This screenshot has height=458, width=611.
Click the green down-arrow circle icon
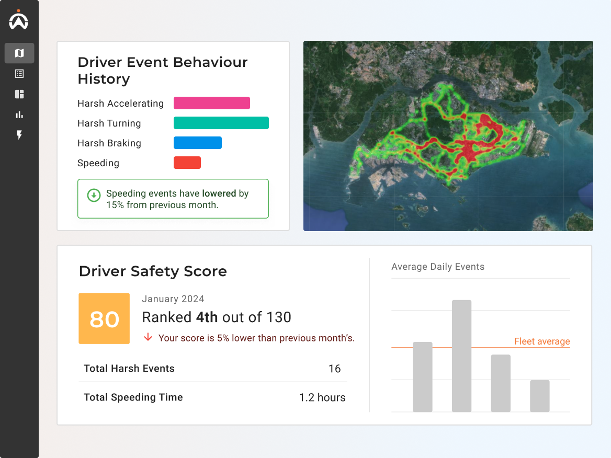94,196
